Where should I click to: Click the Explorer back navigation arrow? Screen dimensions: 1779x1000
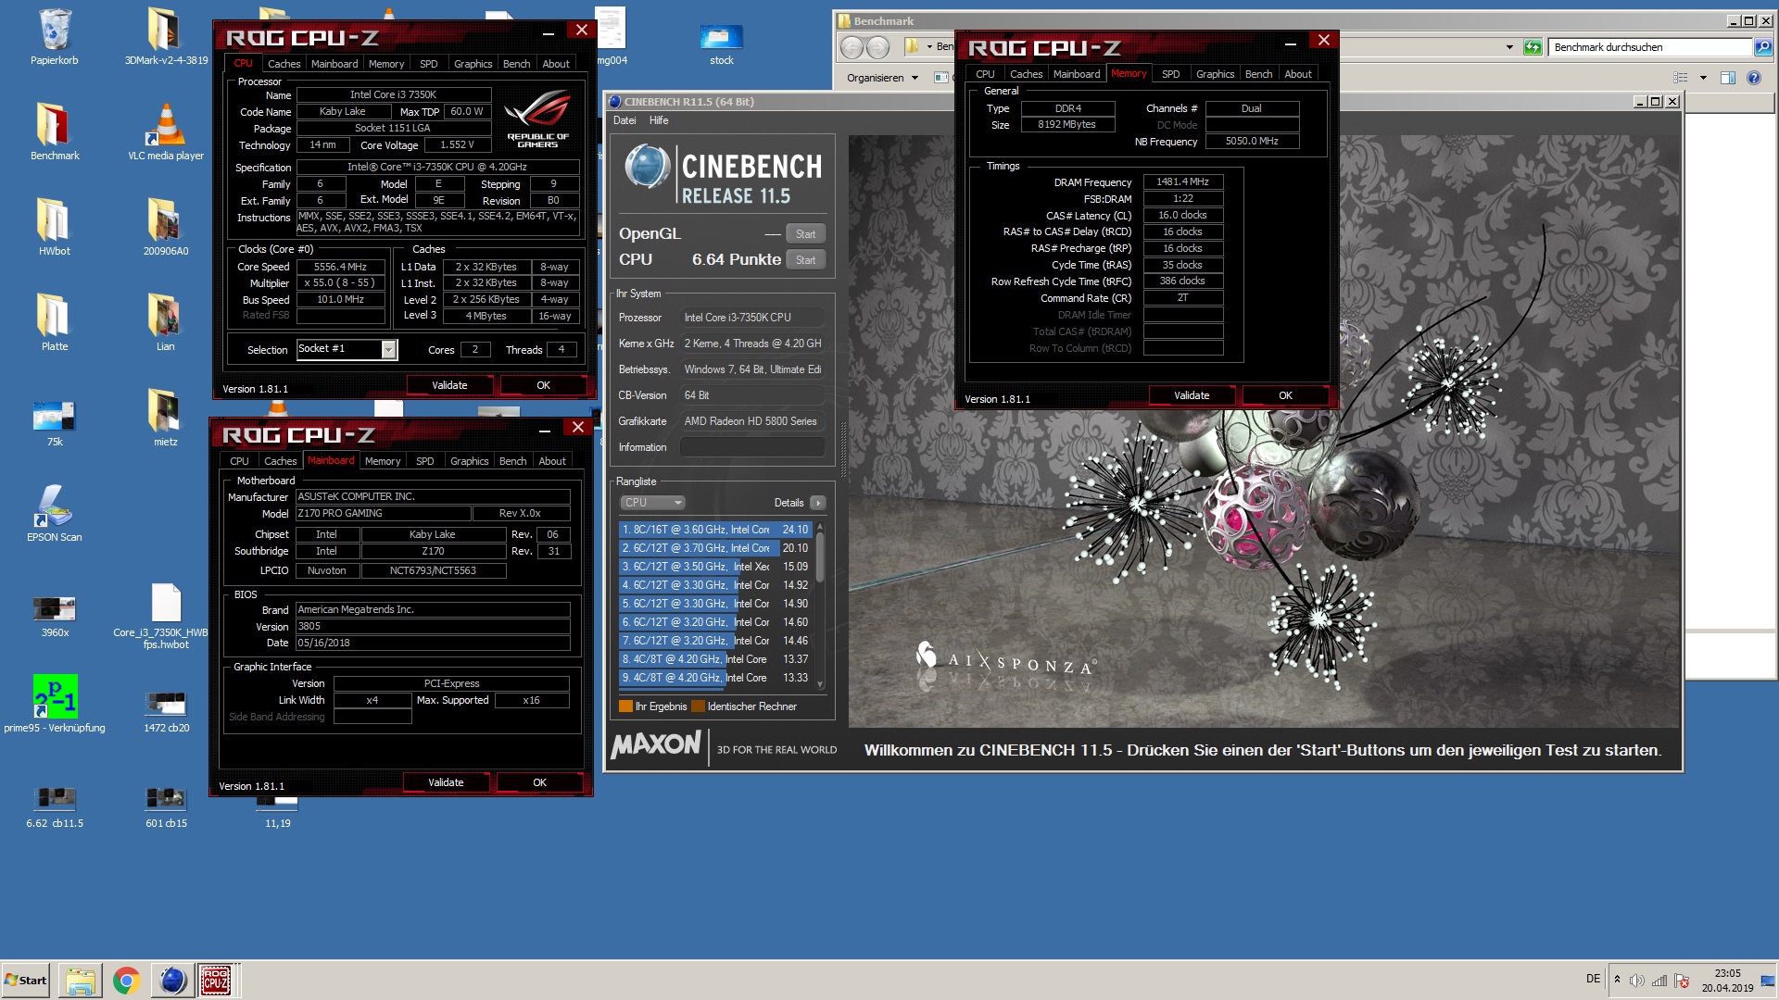852,47
